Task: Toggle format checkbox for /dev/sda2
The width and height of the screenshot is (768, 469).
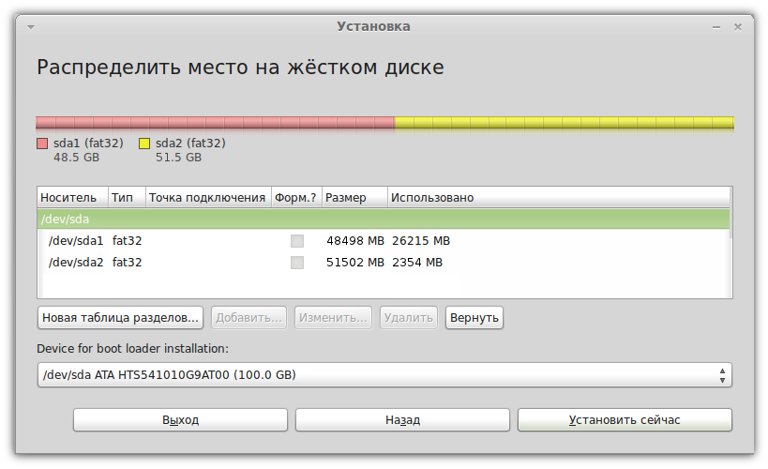Action: click(297, 263)
